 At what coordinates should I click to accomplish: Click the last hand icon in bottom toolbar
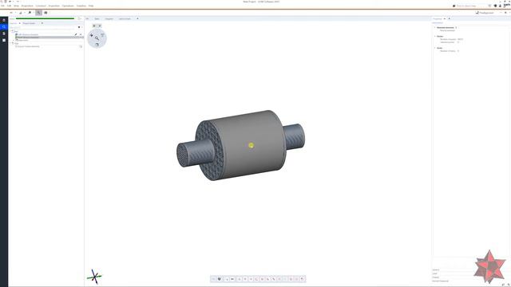[302, 279]
